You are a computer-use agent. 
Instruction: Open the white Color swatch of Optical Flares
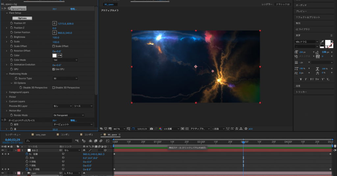coord(55,55)
